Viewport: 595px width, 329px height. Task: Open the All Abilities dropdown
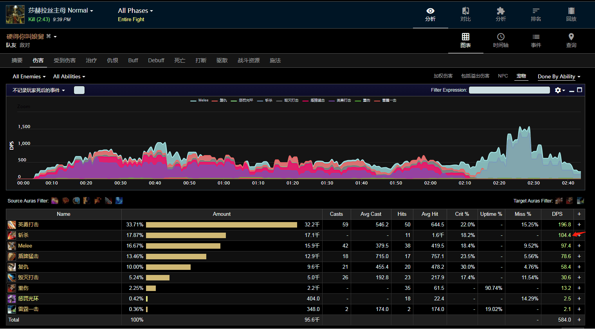[x=69, y=77]
